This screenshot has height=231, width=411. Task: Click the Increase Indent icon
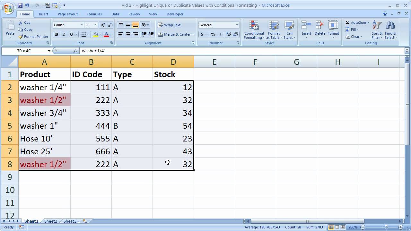(x=151, y=34)
